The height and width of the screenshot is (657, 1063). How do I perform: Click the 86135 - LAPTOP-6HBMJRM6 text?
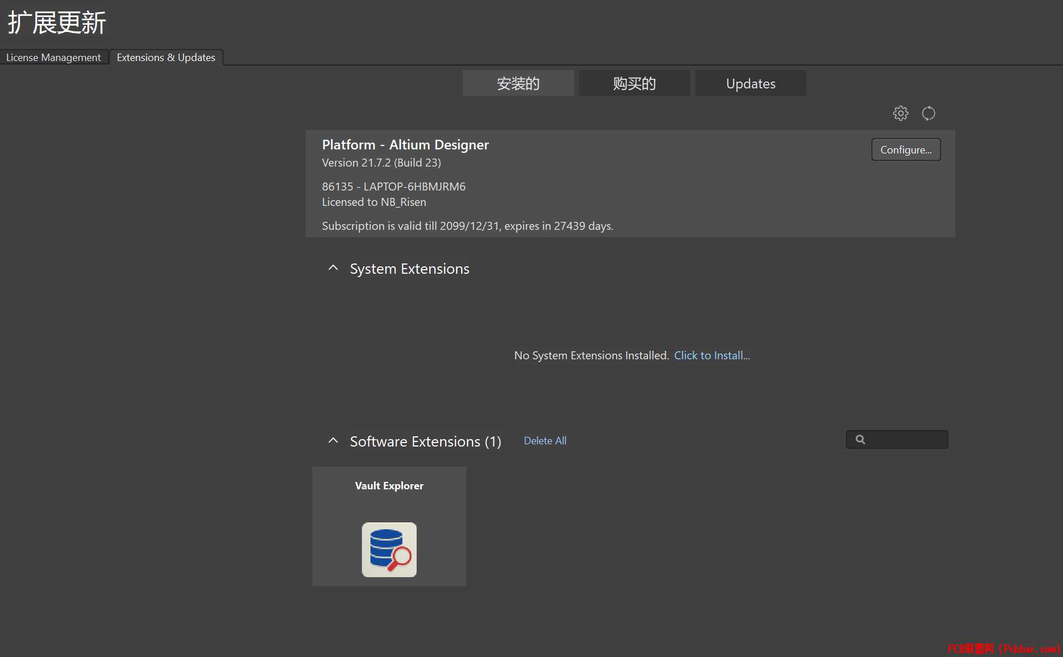pyautogui.click(x=394, y=186)
